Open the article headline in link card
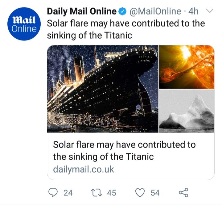Screen dimensions: 222x205 [x=124, y=151]
